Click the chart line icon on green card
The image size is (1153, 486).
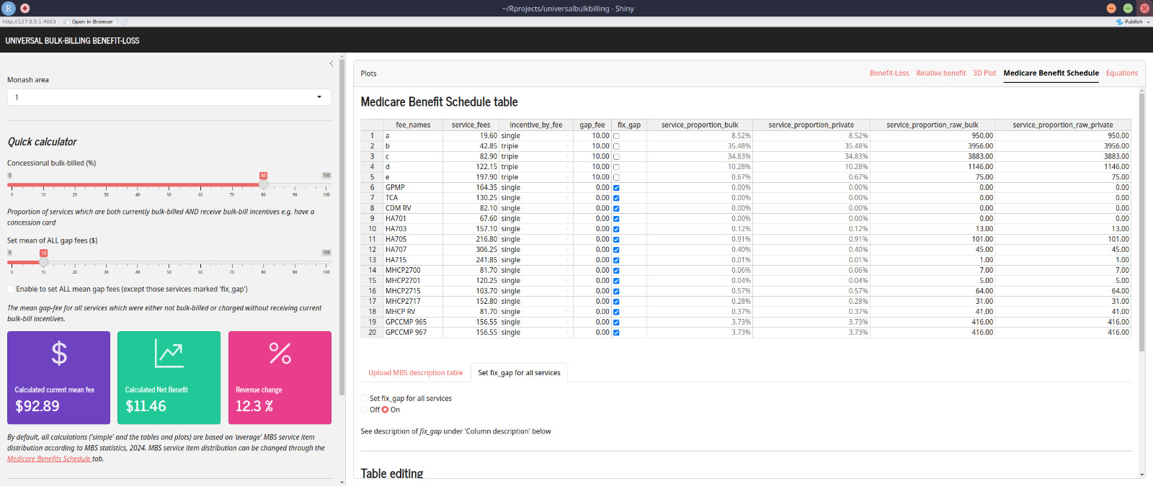pos(169,354)
